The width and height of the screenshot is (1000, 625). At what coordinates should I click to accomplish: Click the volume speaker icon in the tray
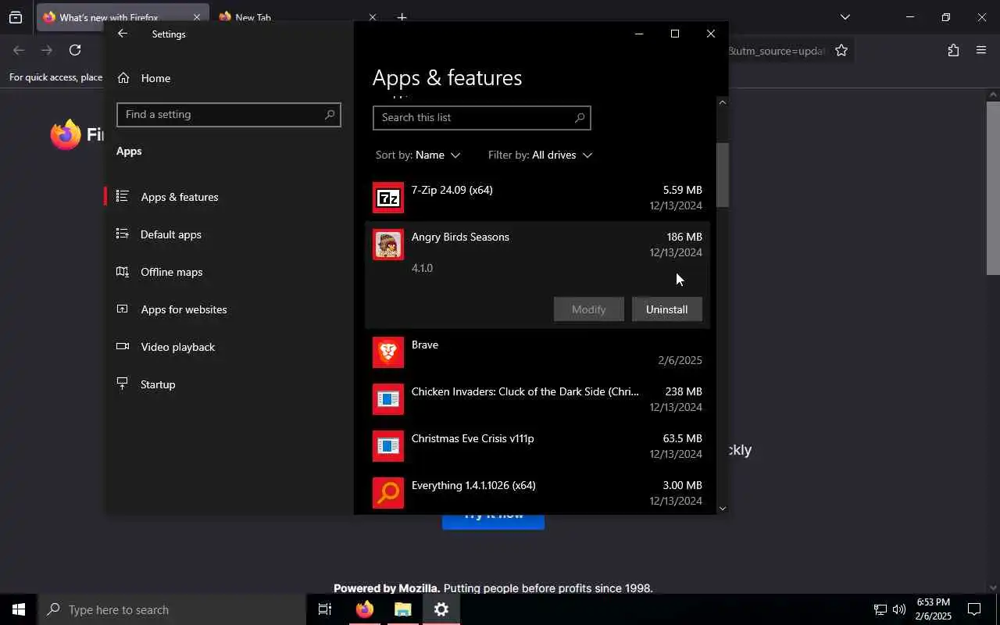coord(899,609)
